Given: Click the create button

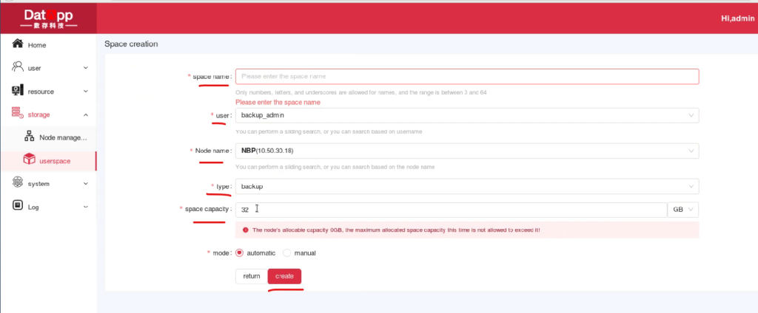Looking at the screenshot, I should [284, 276].
